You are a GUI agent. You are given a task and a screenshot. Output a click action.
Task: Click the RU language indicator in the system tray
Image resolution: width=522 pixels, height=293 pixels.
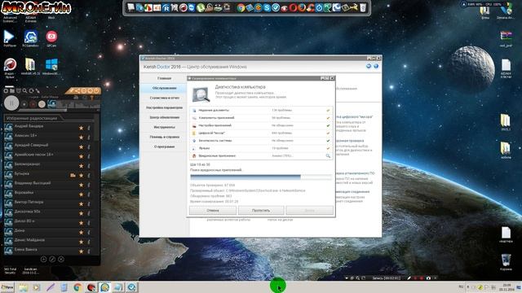click(461, 286)
